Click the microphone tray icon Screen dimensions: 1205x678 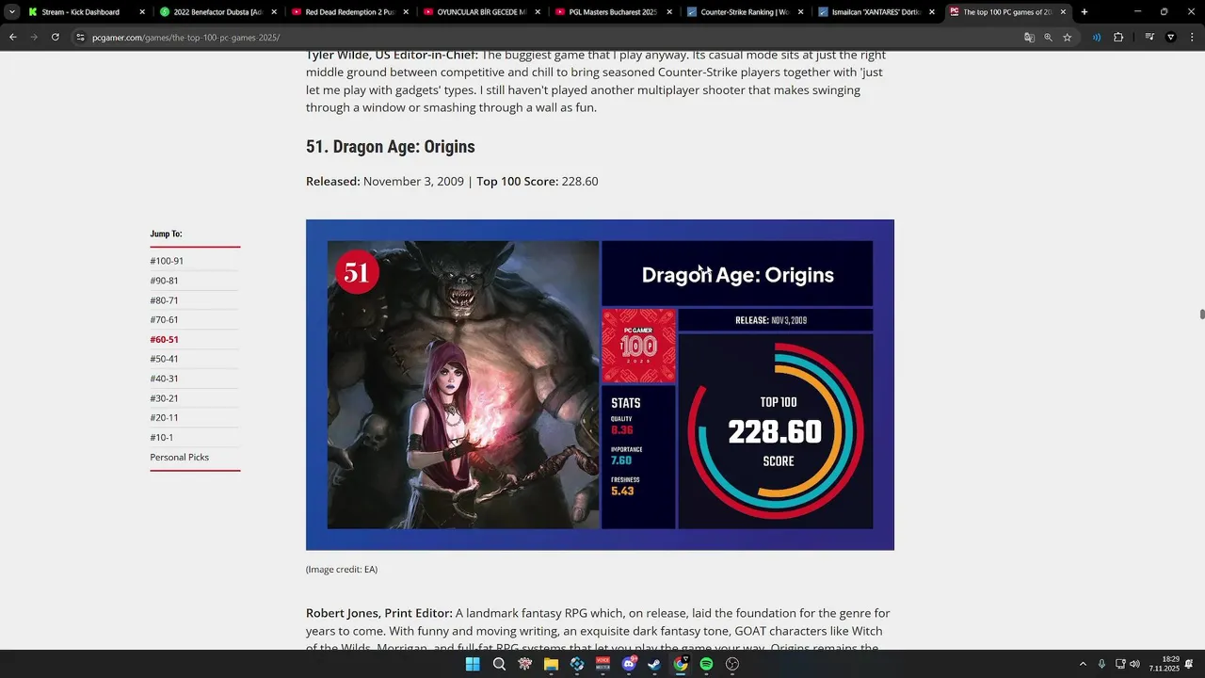(1101, 664)
